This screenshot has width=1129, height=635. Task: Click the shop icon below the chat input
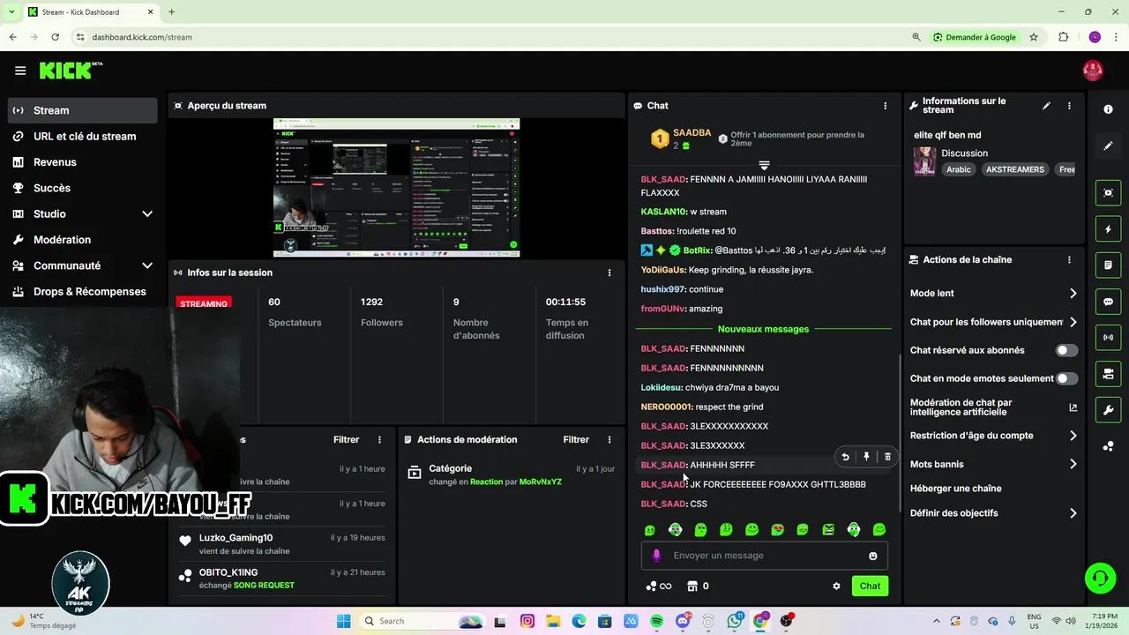tap(692, 586)
